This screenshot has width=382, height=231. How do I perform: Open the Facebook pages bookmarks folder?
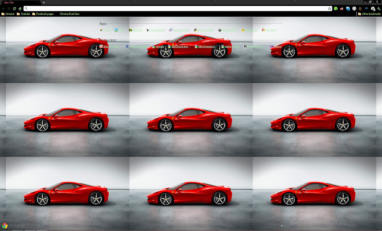[43, 14]
